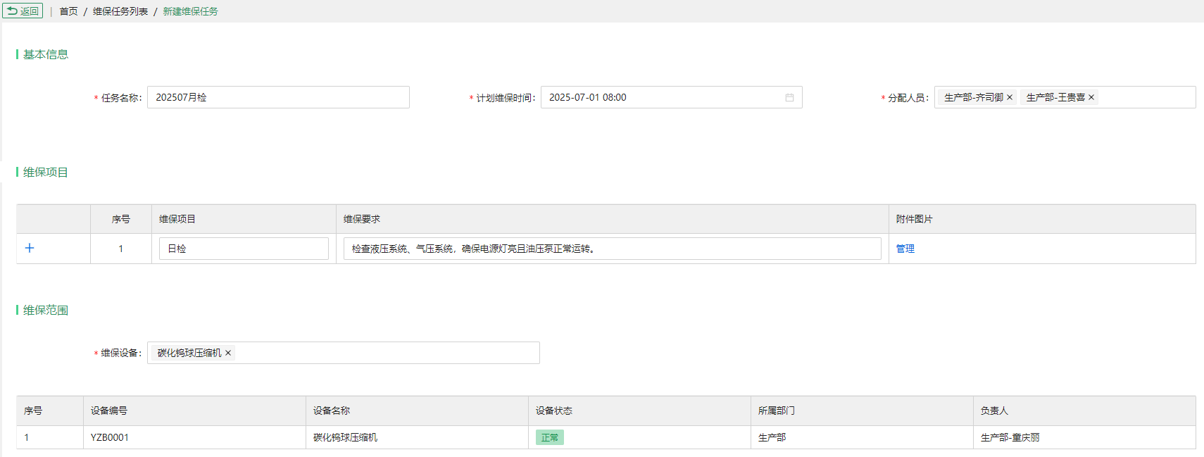Edit the 维保项目 input containing 日检

point(244,249)
